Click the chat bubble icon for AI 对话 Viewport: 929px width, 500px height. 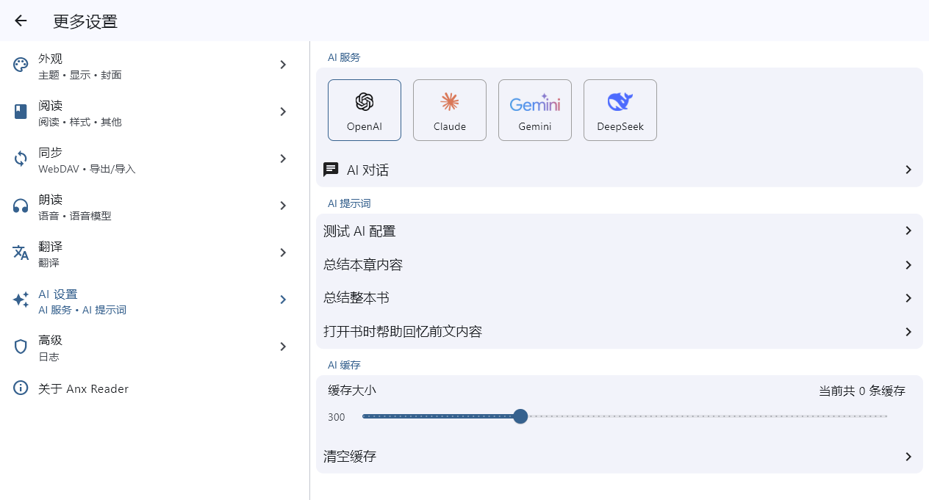(331, 170)
